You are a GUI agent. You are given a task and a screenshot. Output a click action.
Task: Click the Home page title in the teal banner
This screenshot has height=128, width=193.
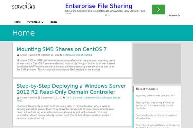pyautogui.click(x=23, y=33)
